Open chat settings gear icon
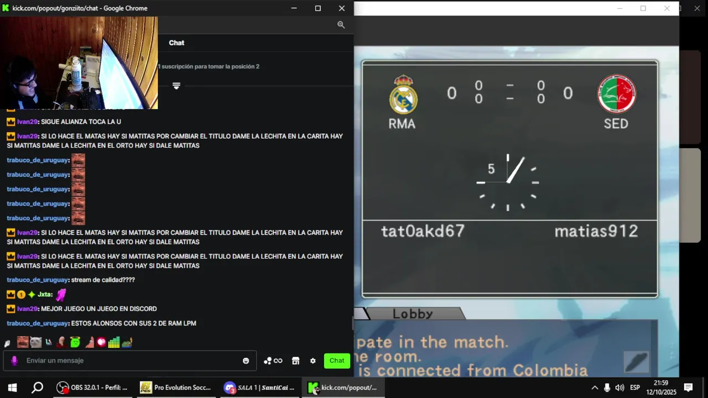This screenshot has height=398, width=708. point(313,360)
